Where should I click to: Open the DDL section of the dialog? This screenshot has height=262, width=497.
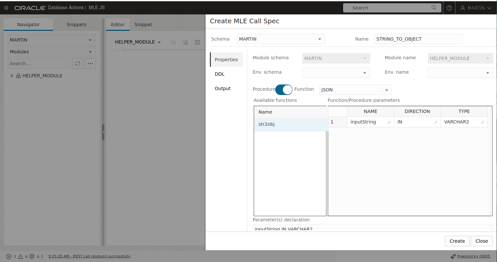219,74
